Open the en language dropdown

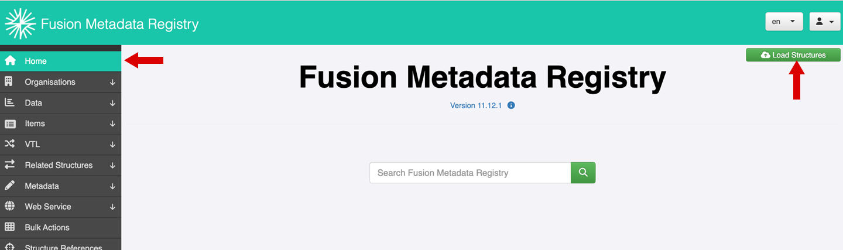(784, 22)
